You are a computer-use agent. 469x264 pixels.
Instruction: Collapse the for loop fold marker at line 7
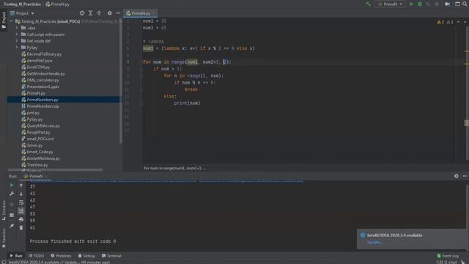tap(141, 62)
